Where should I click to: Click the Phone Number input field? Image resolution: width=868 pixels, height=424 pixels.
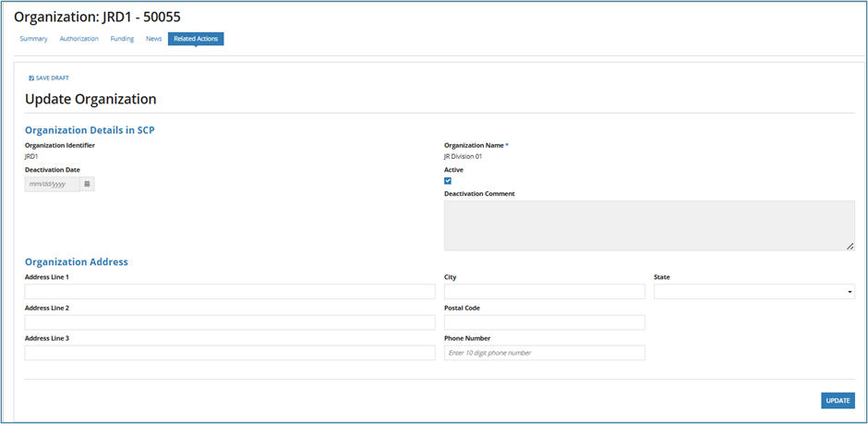544,353
